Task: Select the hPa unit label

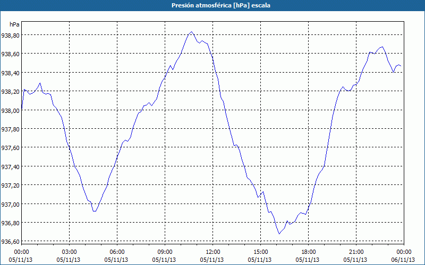Action: (14, 24)
